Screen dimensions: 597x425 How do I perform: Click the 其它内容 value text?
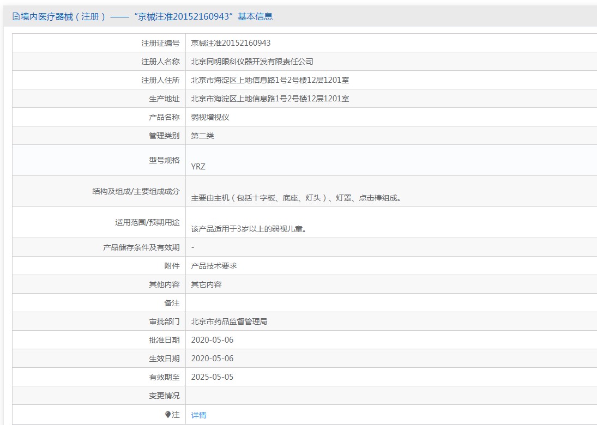(206, 284)
